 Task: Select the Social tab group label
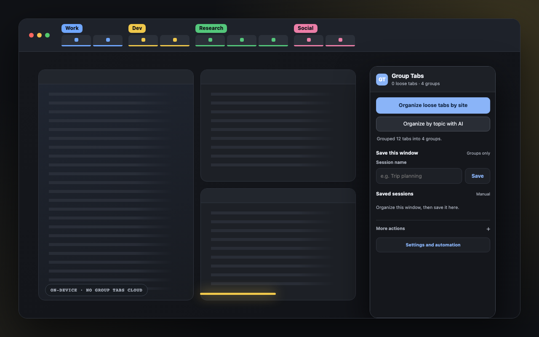(x=305, y=28)
